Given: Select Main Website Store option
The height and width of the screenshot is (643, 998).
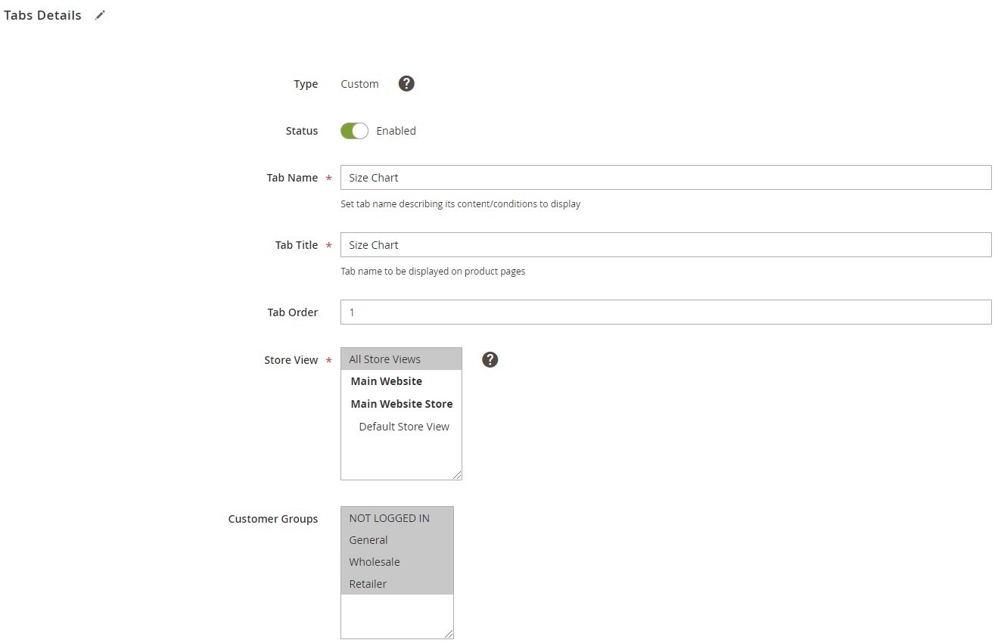Looking at the screenshot, I should point(401,404).
